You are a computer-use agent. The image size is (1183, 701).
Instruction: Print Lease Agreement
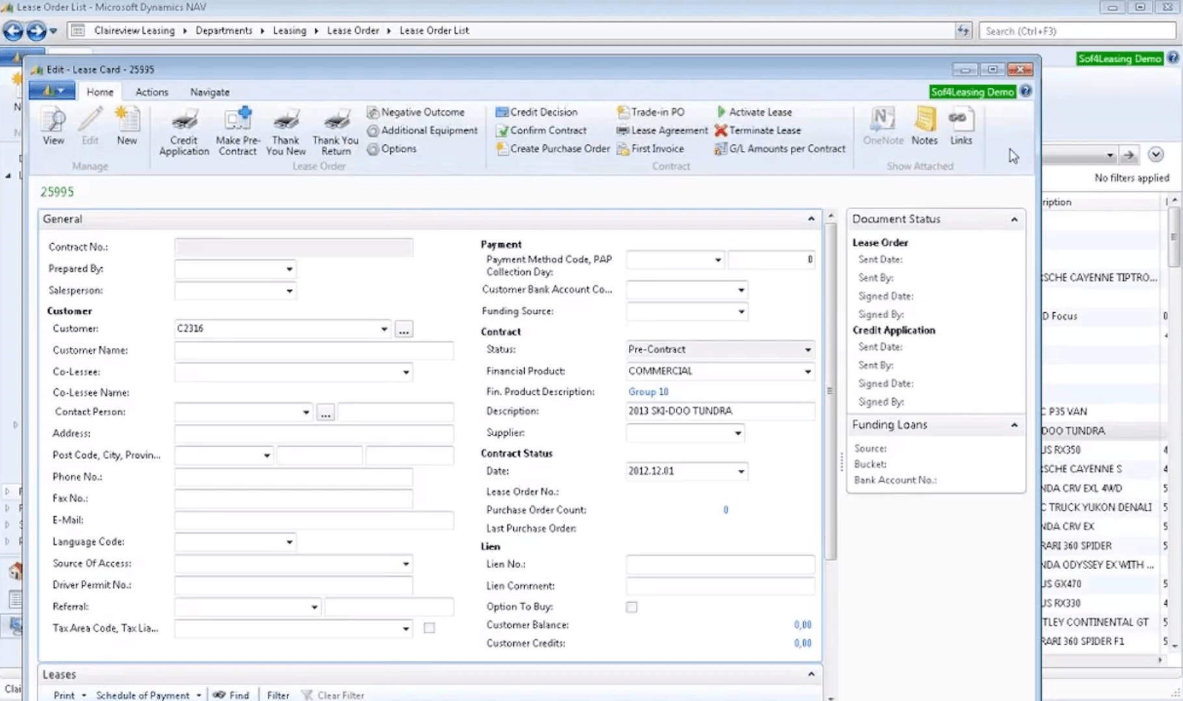[x=662, y=131]
